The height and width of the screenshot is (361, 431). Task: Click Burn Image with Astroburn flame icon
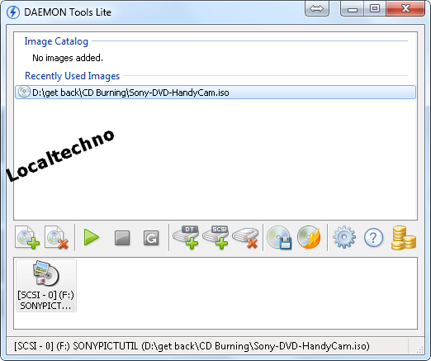tap(309, 237)
